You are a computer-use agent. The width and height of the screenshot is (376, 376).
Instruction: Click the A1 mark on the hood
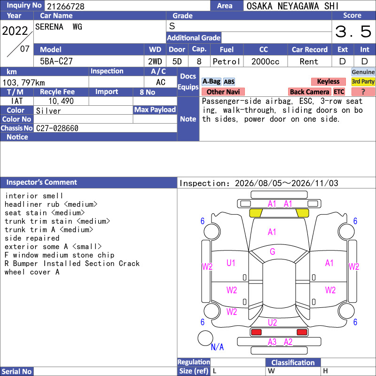point(272,232)
